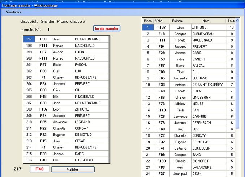Click the F48 sail number input field
Screen dimensions: 245x177
(x=39, y=169)
